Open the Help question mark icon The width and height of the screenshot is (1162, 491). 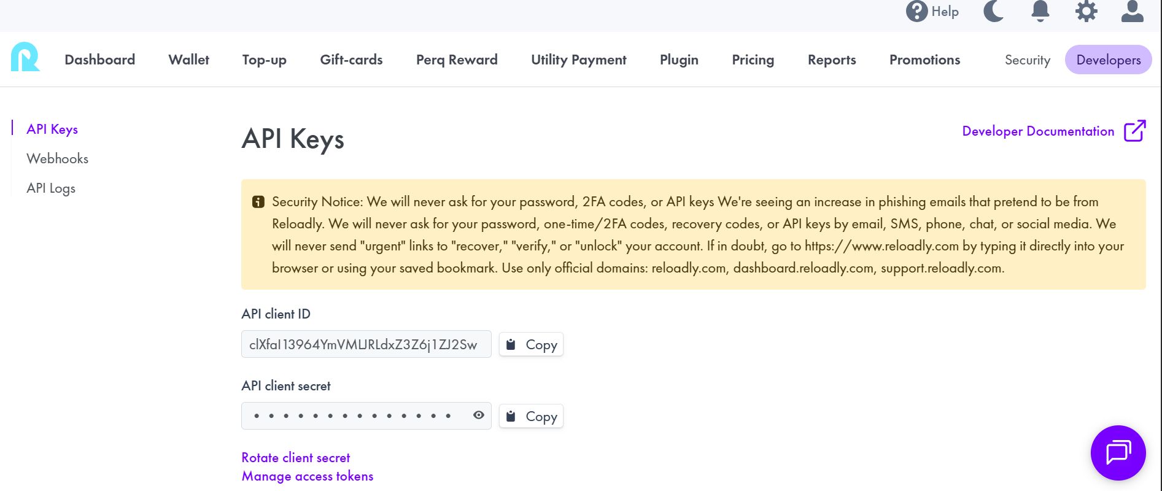click(x=916, y=12)
